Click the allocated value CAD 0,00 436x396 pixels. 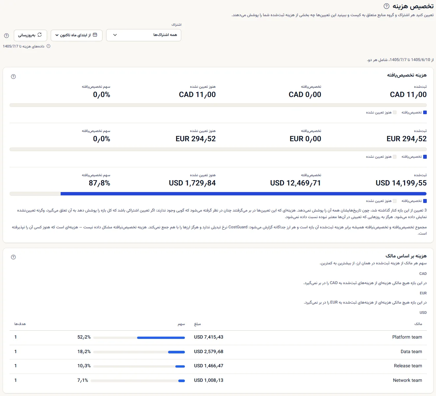coord(305,95)
